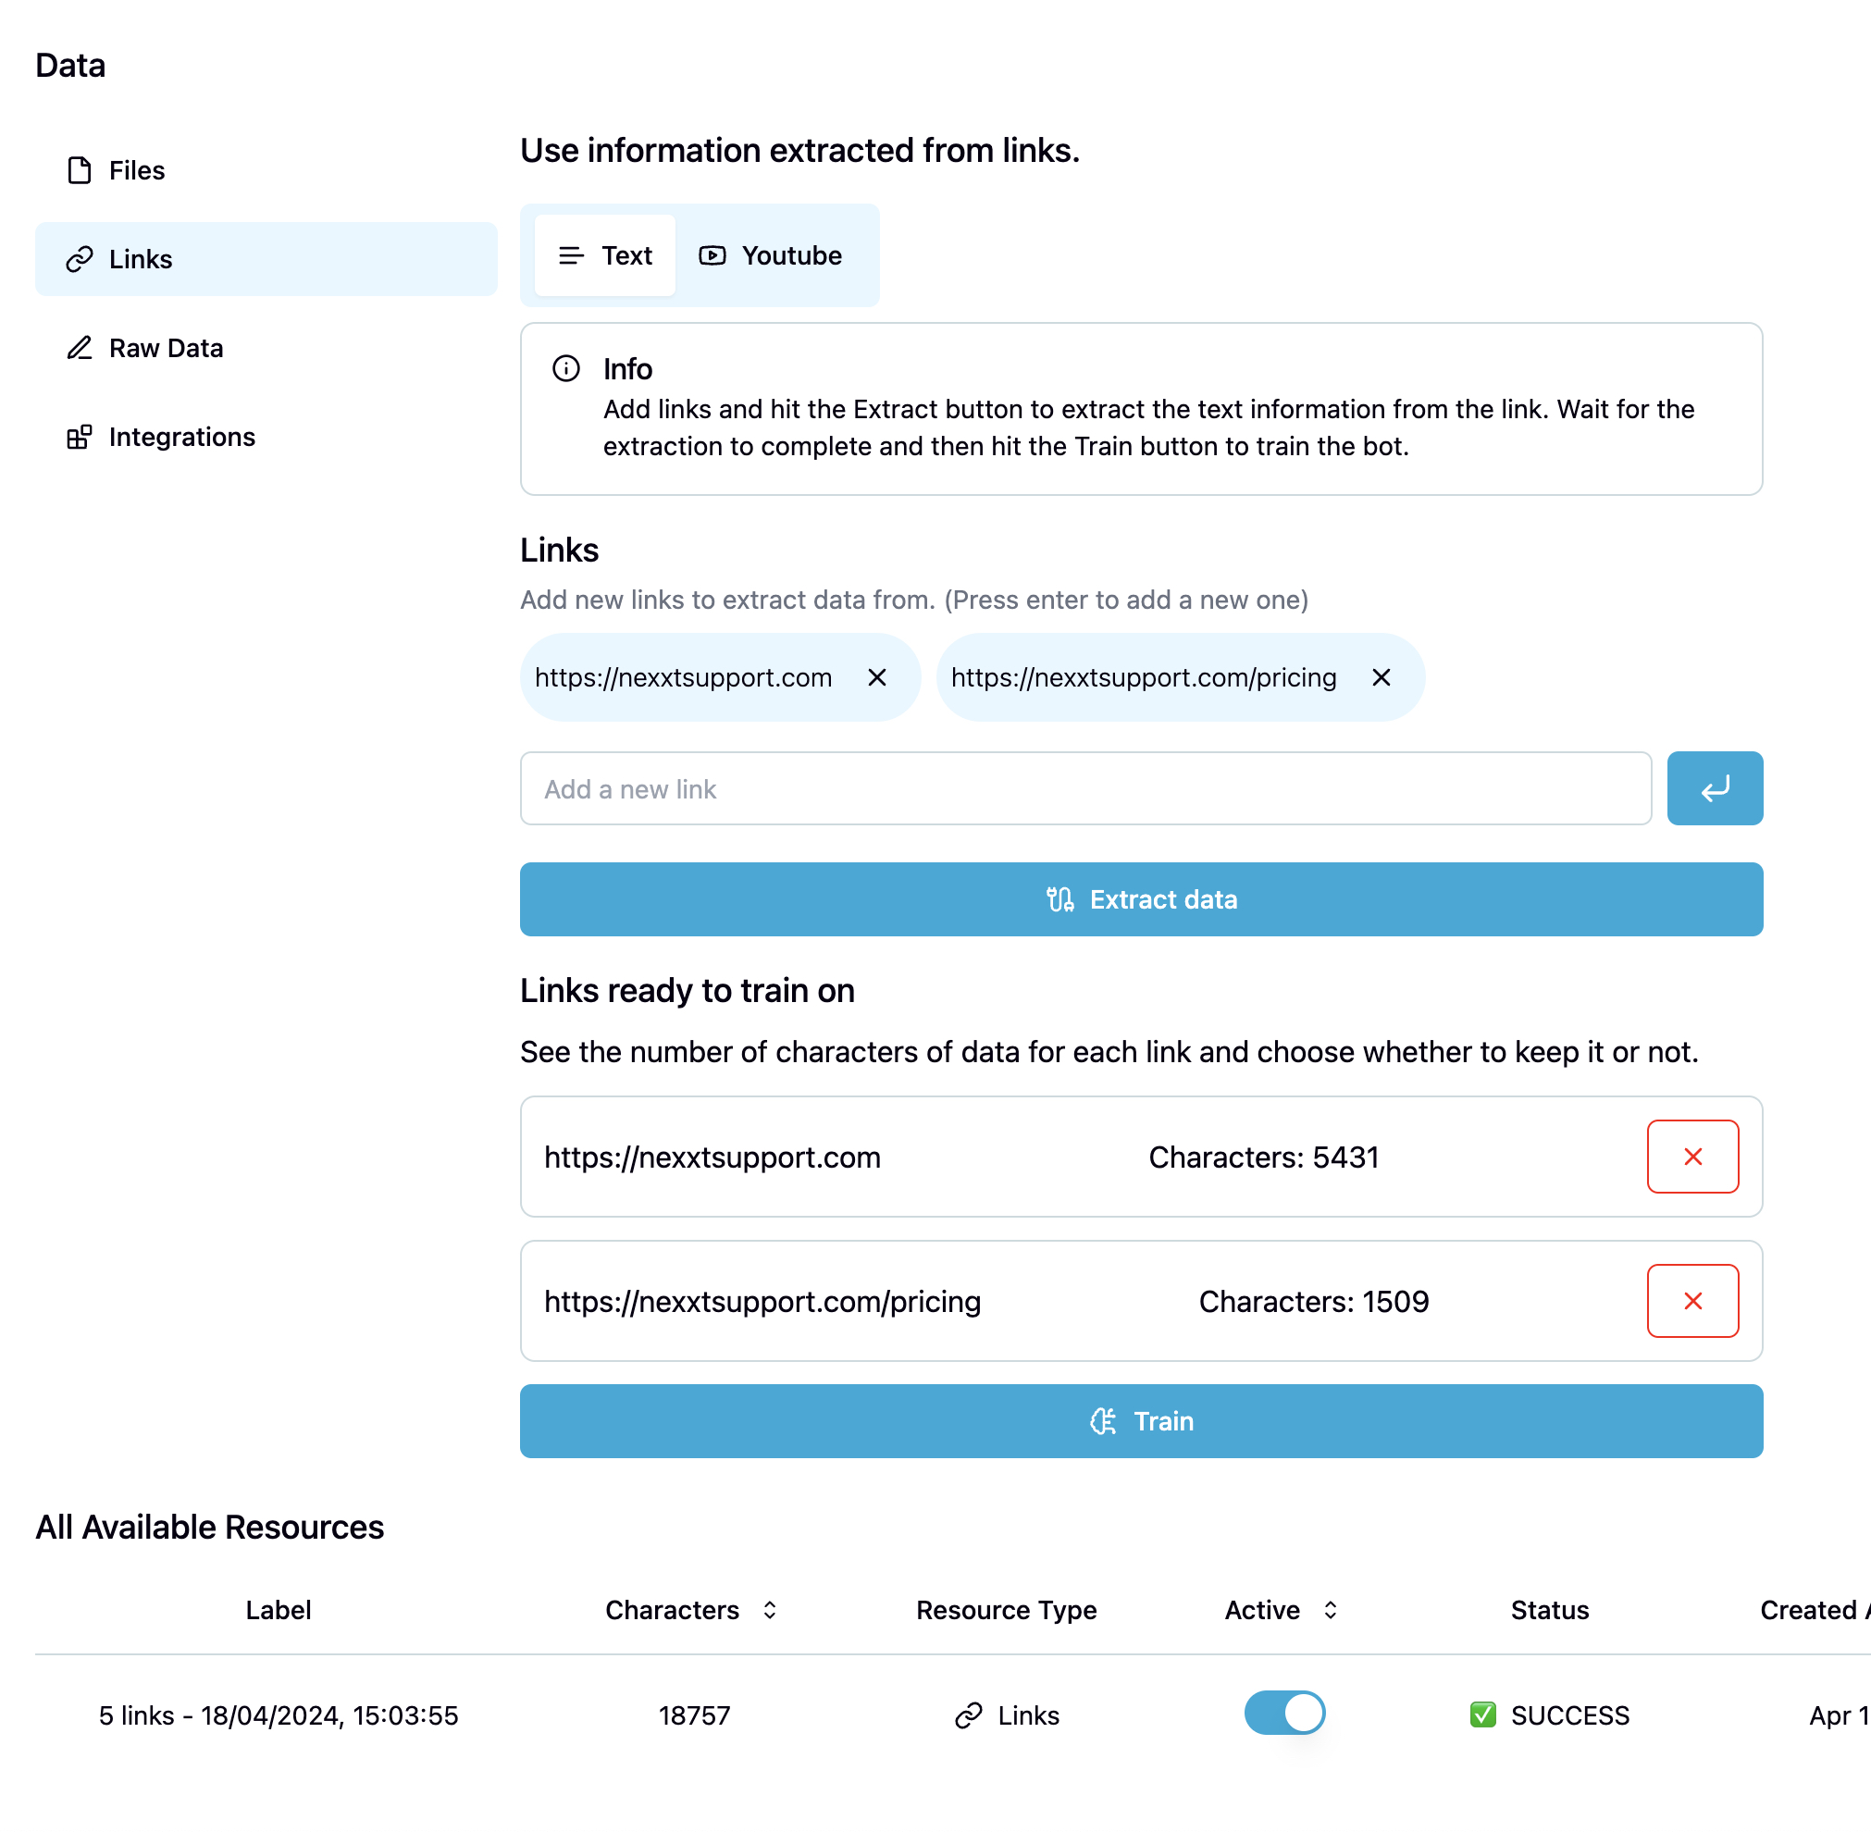Viewport: 1871px width, 1832px height.
Task: Sort the table by Active column
Action: (x=1331, y=1610)
